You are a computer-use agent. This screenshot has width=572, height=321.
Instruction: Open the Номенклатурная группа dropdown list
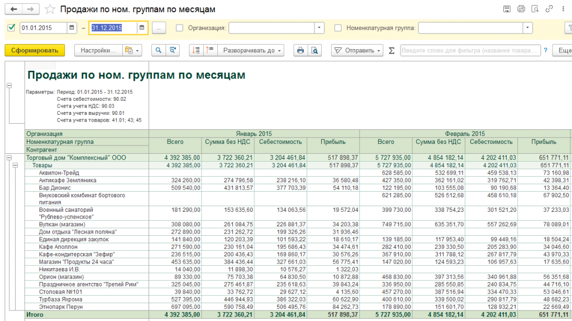(527, 28)
